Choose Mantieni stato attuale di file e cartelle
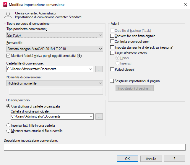The width and height of the screenshot is (190, 165). tap(8, 131)
